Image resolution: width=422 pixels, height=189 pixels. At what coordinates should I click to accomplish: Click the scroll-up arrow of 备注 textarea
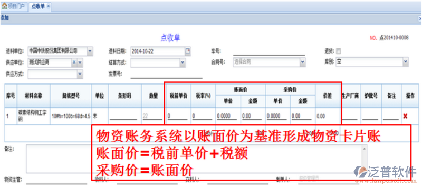coord(365,148)
